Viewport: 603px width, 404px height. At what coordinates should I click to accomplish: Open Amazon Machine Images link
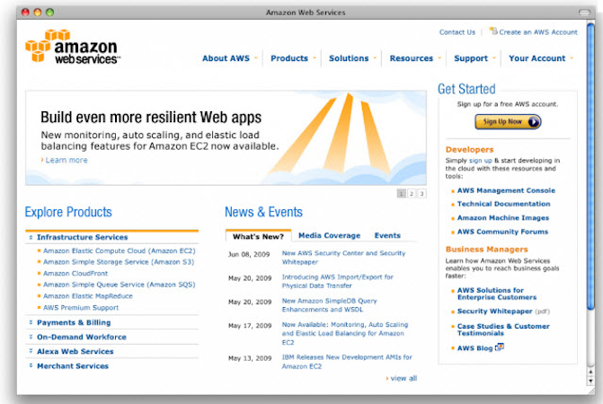[x=503, y=218]
